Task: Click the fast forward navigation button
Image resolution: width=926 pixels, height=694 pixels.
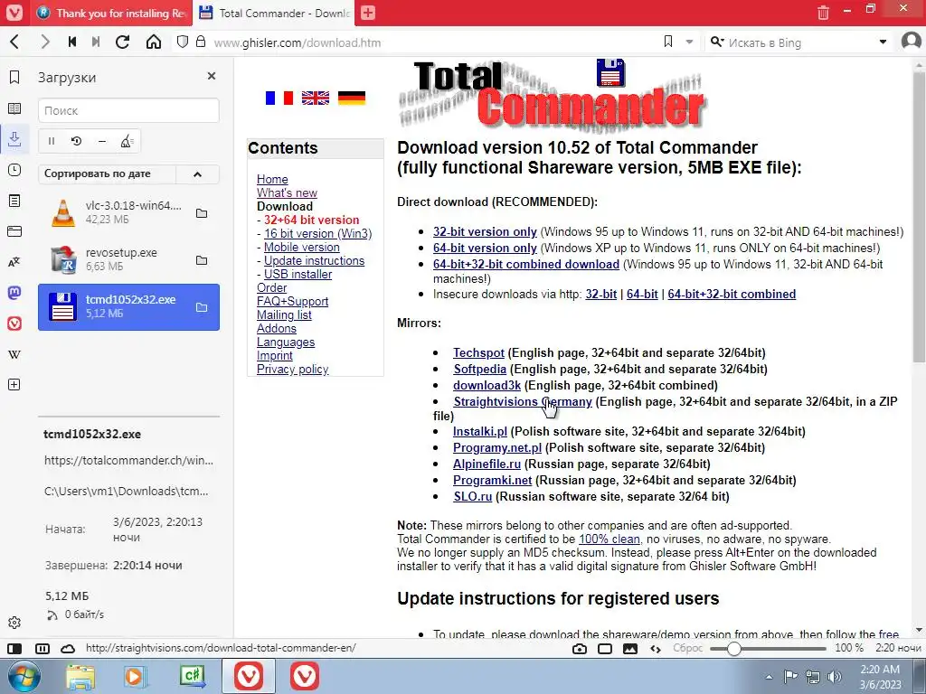Action: click(x=96, y=42)
